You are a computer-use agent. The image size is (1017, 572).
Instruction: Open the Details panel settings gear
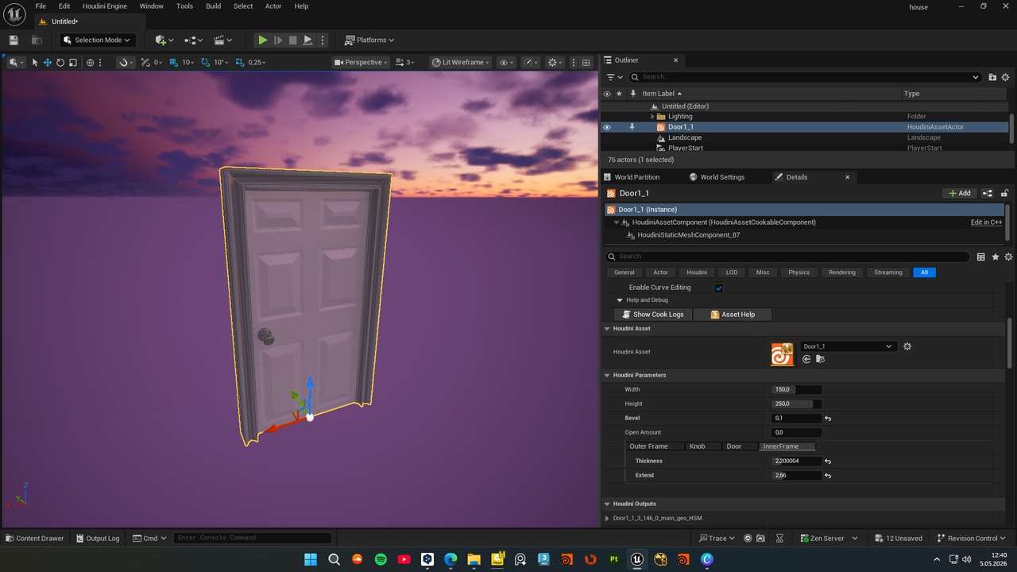(1009, 257)
